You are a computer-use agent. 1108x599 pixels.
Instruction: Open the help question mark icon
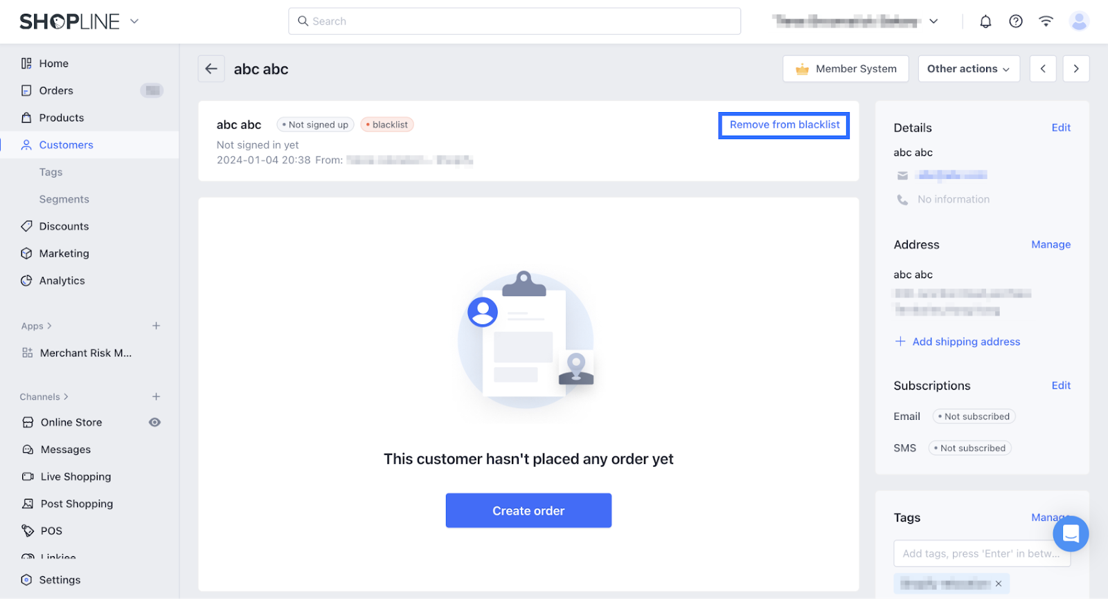[1016, 21]
